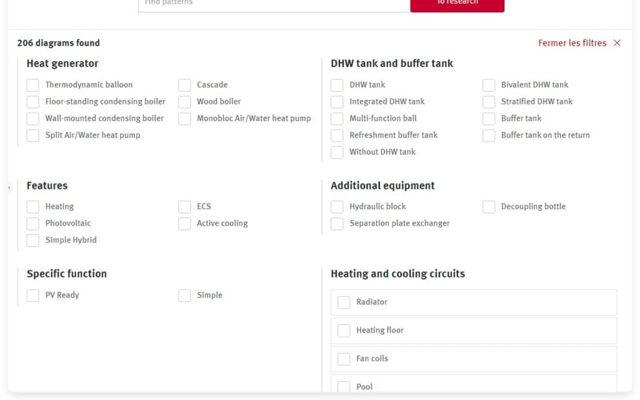Select the Split Air/Water heat pump checkbox
640x400 pixels.
pos(33,135)
